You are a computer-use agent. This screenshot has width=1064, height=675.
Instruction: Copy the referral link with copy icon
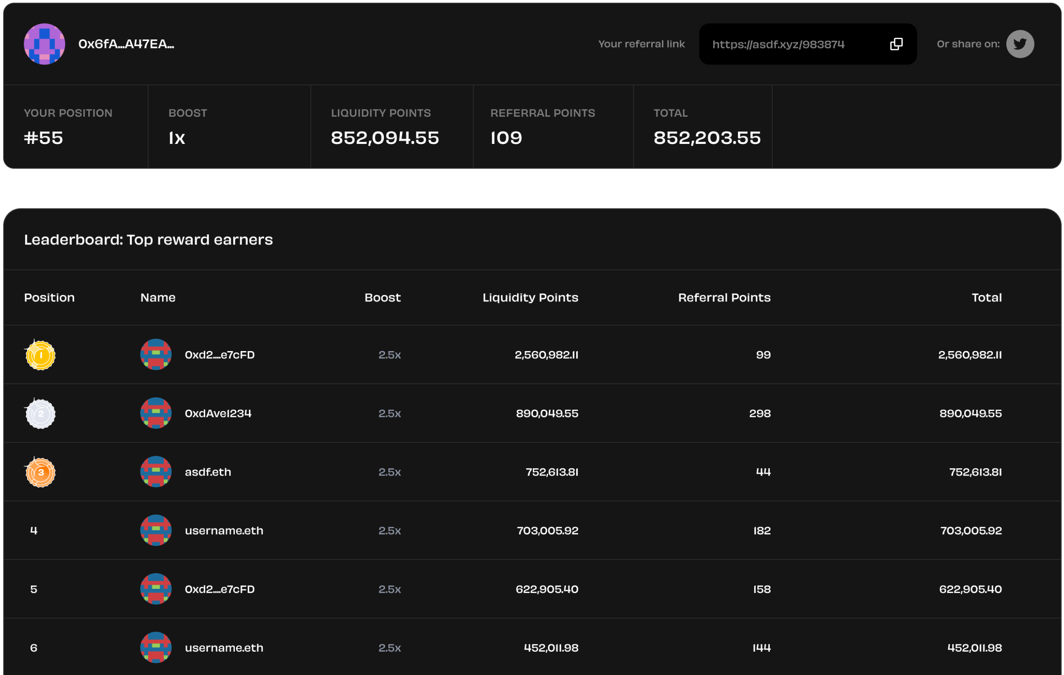coord(896,44)
